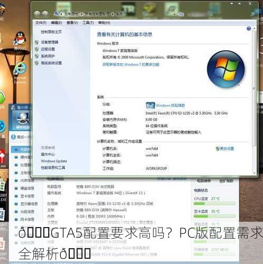Screen dimensions: 263x264
Task: Click the icon beside 显示器信息 in 鲁大师 sidebar
Action: (x=16, y=204)
